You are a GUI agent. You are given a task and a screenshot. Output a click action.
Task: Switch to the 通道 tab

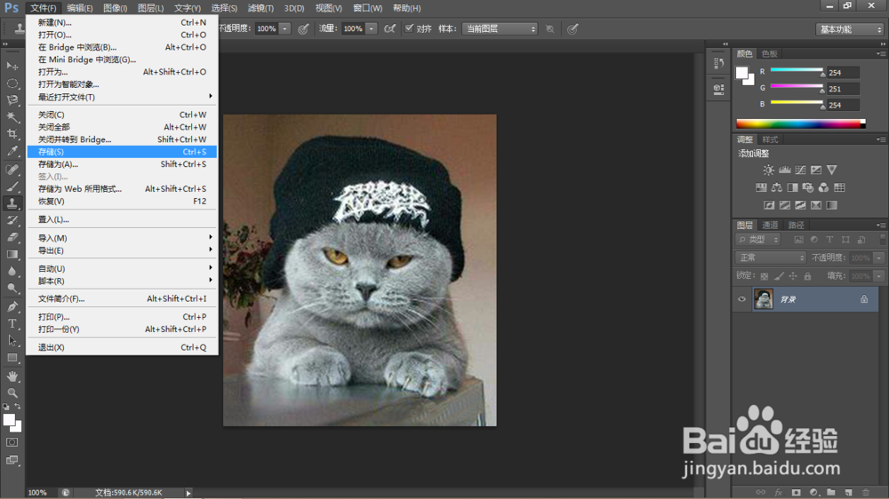pyautogui.click(x=770, y=225)
